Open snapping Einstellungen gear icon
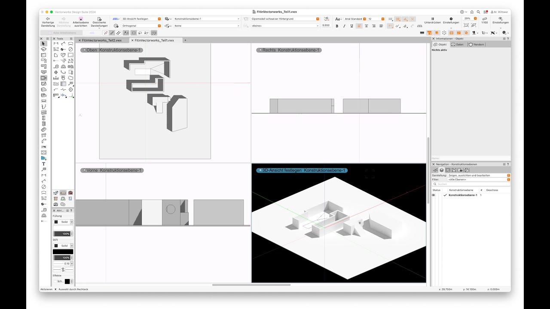The height and width of the screenshot is (309, 550). pos(451,18)
